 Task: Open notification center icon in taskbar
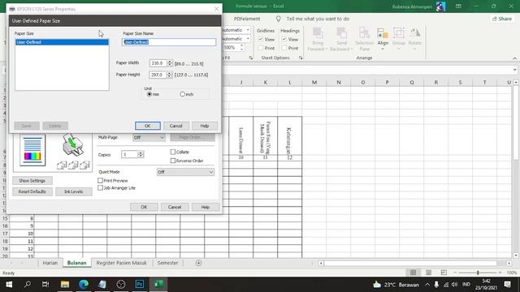(x=507, y=285)
